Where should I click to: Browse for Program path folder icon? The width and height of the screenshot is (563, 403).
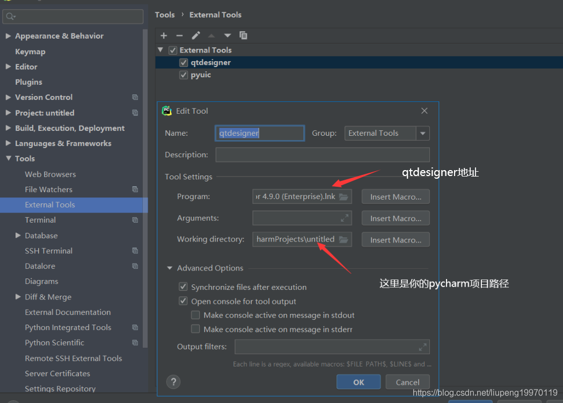pyautogui.click(x=343, y=196)
